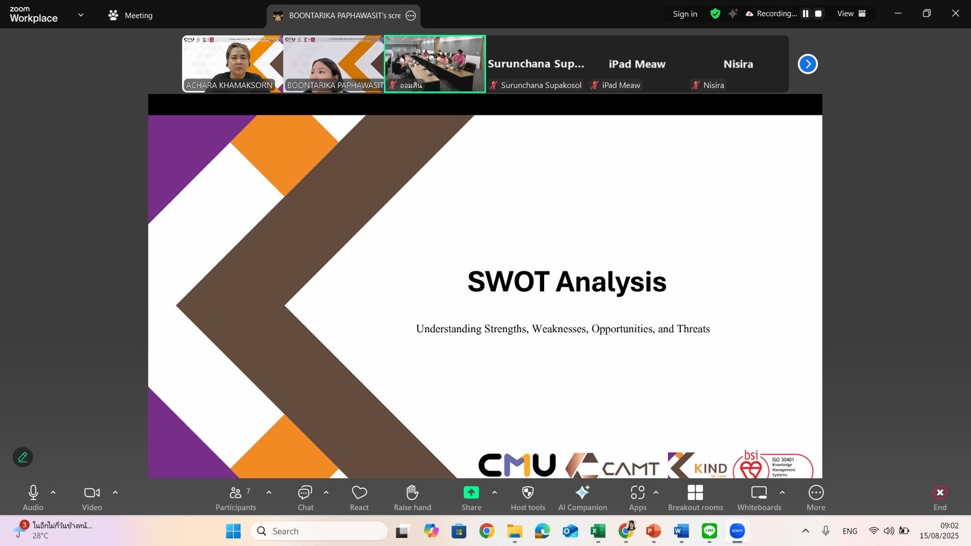Expand video options arrow next to Video
971x546 pixels.
(x=115, y=493)
